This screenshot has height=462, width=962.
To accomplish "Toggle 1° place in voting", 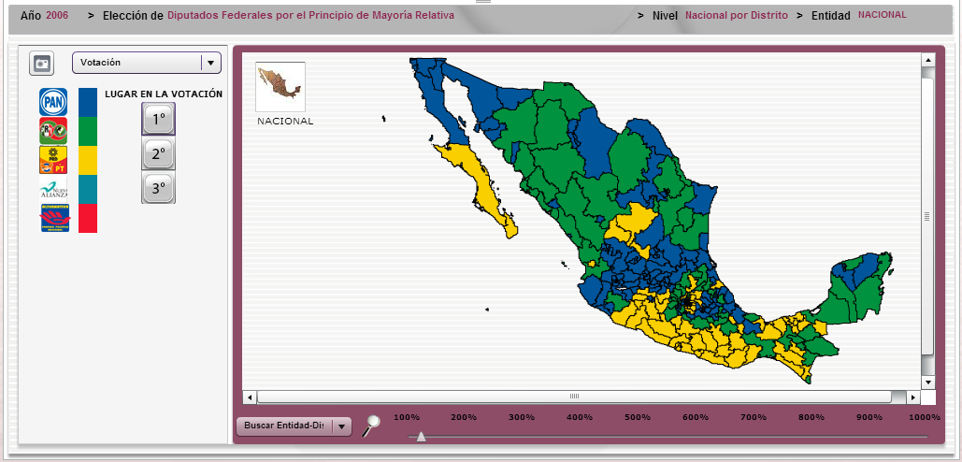I will pyautogui.click(x=158, y=120).
